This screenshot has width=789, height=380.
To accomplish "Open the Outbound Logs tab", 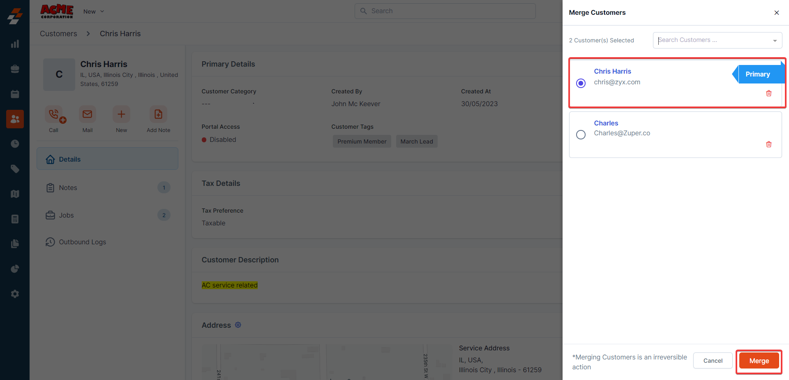I will tap(82, 242).
